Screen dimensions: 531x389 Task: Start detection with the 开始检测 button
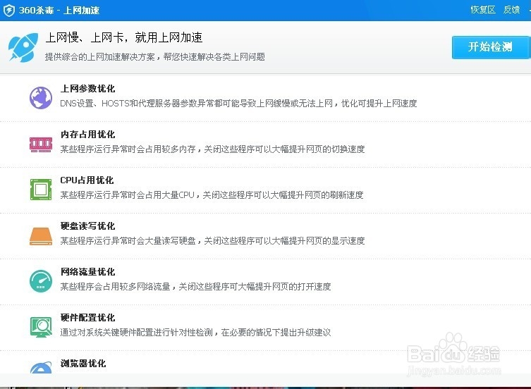(x=490, y=47)
